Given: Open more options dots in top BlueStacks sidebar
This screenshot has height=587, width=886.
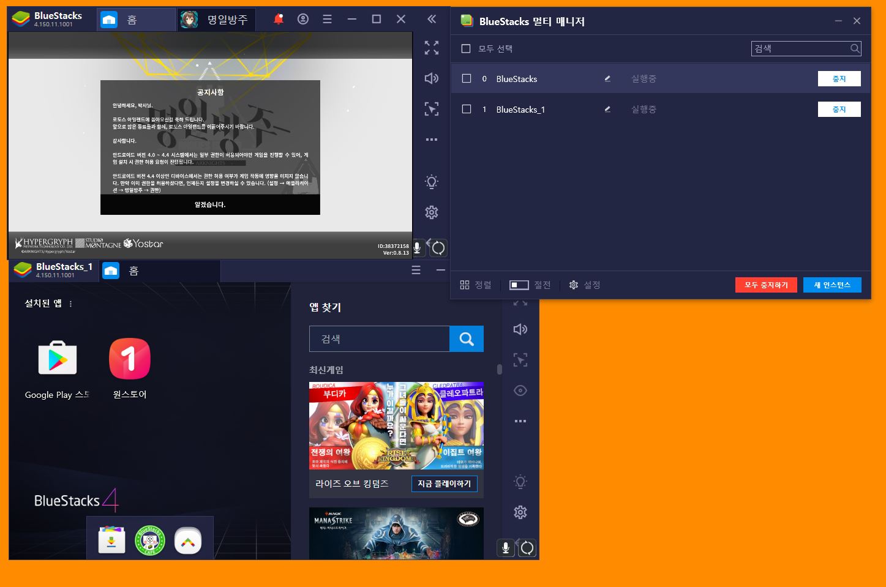Looking at the screenshot, I should (432, 140).
